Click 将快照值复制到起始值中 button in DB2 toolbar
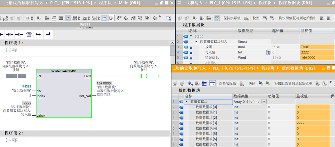 pyautogui.click(x=293, y=83)
